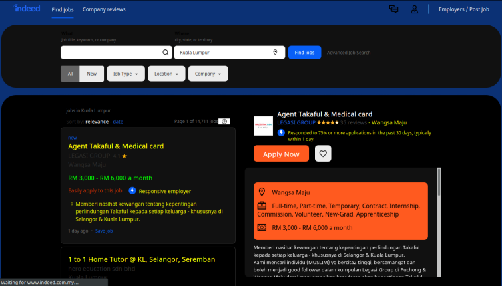Click the What job title input field
502x286 pixels.
pyautogui.click(x=117, y=53)
